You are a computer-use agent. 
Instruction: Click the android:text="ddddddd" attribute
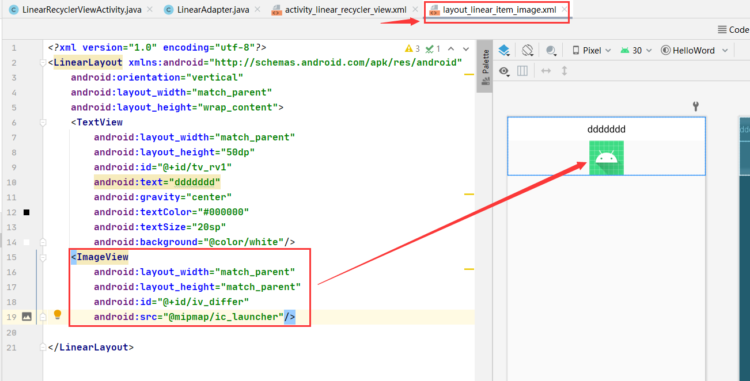coord(157,182)
